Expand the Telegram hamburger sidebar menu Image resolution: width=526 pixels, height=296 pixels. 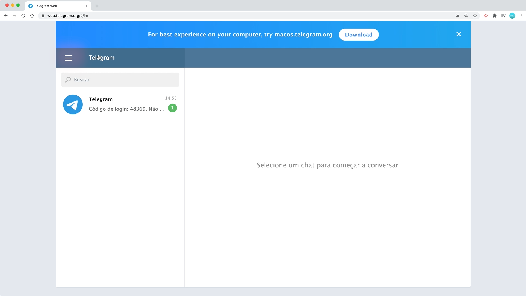click(x=68, y=58)
